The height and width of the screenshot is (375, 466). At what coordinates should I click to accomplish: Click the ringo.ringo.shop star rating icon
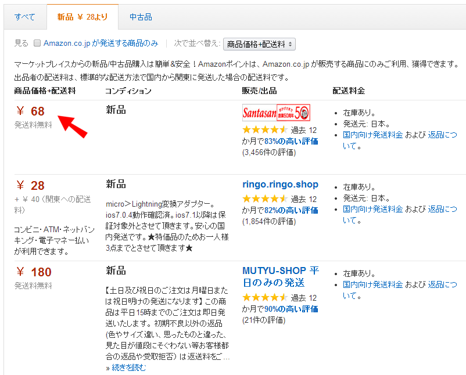click(265, 199)
